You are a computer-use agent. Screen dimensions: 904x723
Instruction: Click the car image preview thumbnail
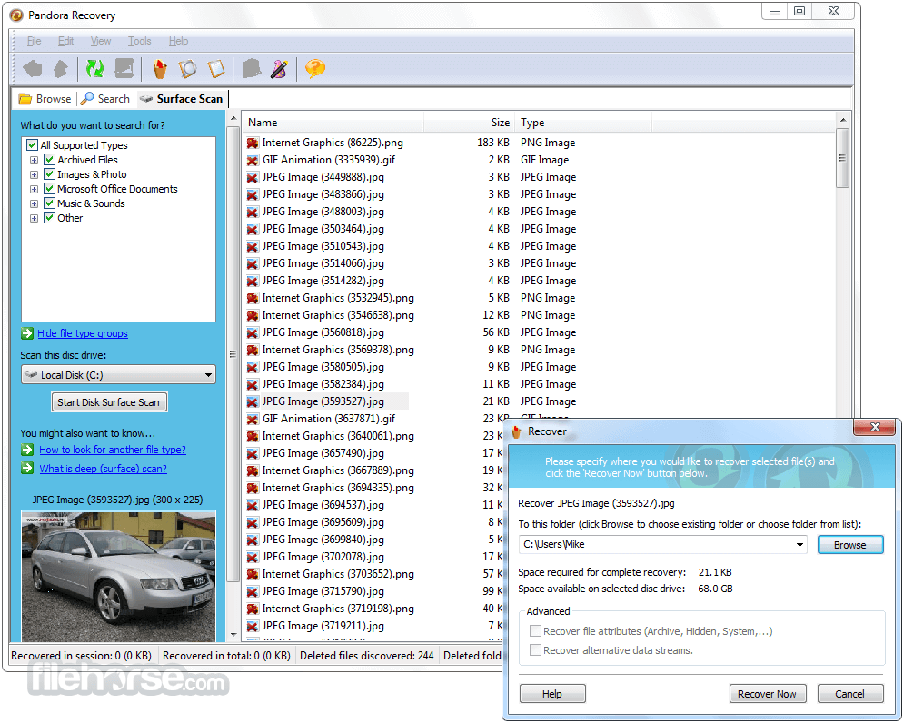(x=119, y=575)
